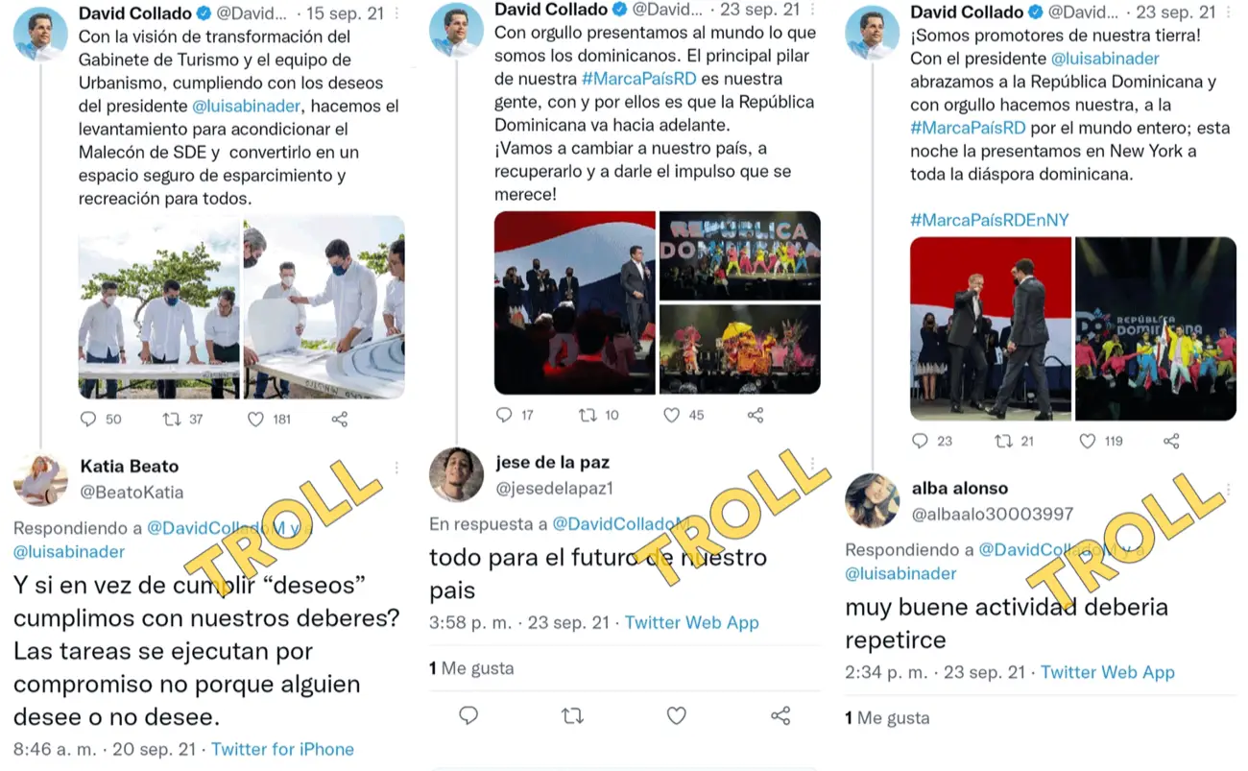Reply to jese de la paz's tweet
The height and width of the screenshot is (771, 1248).
pos(468,715)
